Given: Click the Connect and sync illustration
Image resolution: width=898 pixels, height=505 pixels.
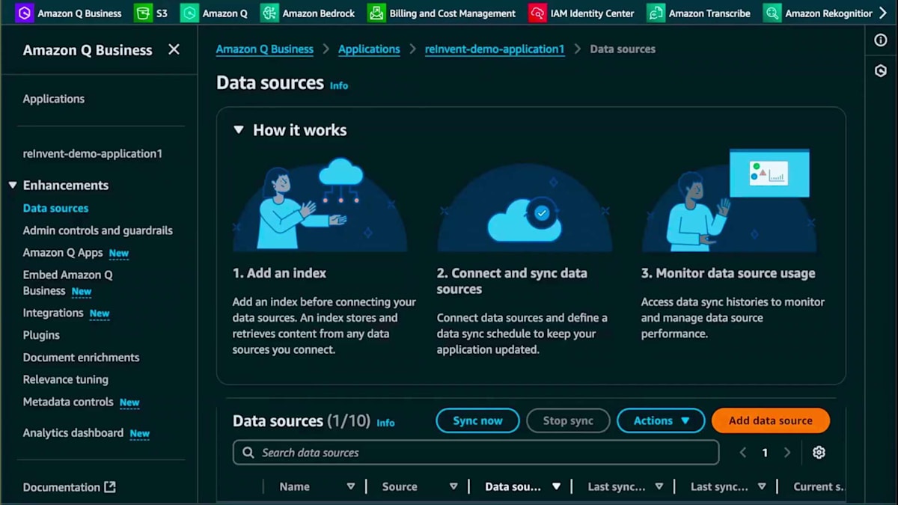Looking at the screenshot, I should coord(525,207).
